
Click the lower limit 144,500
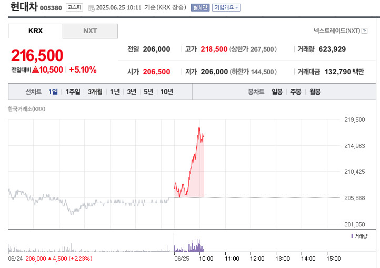coord(262,72)
